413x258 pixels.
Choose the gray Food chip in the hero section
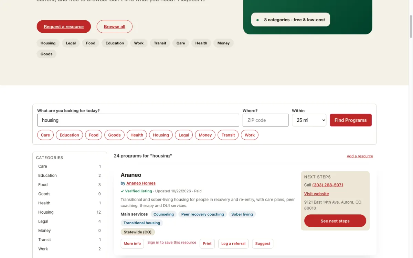pyautogui.click(x=91, y=43)
